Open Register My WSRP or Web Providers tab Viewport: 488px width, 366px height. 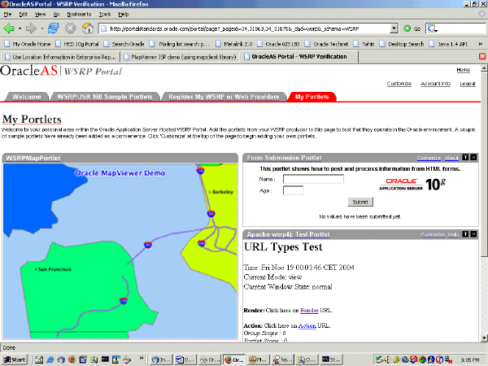[x=224, y=97]
